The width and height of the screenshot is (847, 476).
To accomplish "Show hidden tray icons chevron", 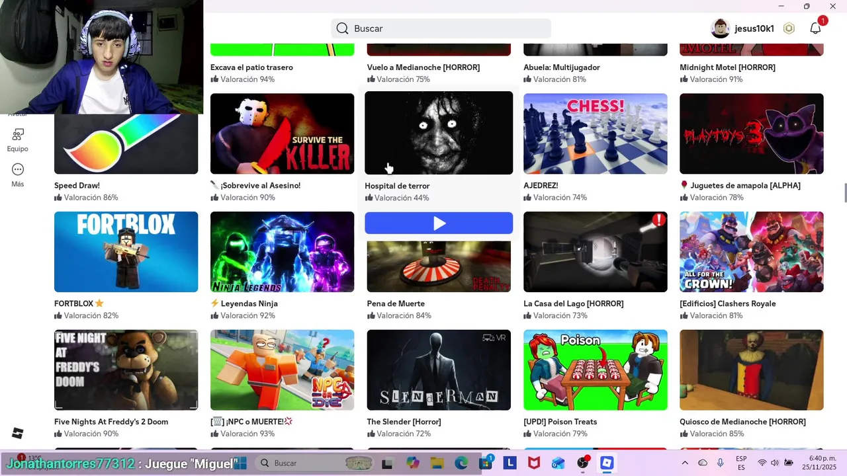I will pos(685,463).
